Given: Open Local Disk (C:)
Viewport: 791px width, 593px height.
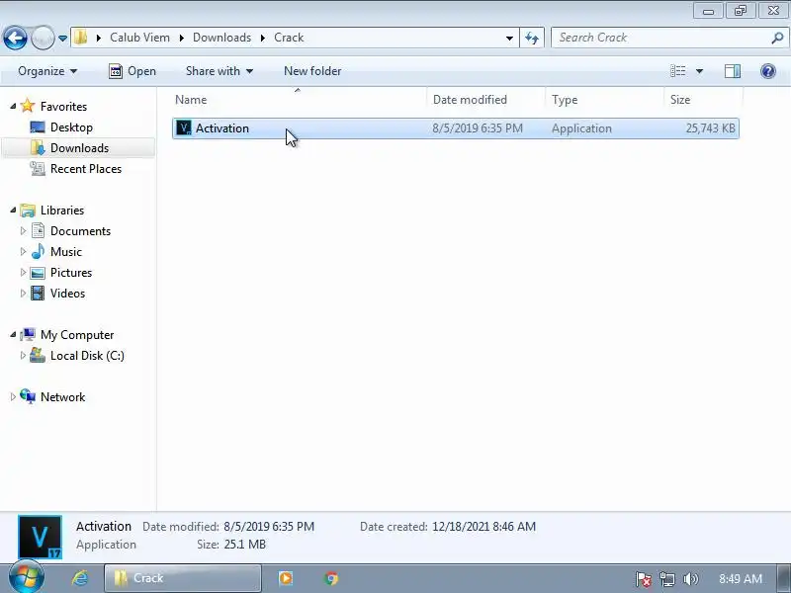Looking at the screenshot, I should 87,356.
